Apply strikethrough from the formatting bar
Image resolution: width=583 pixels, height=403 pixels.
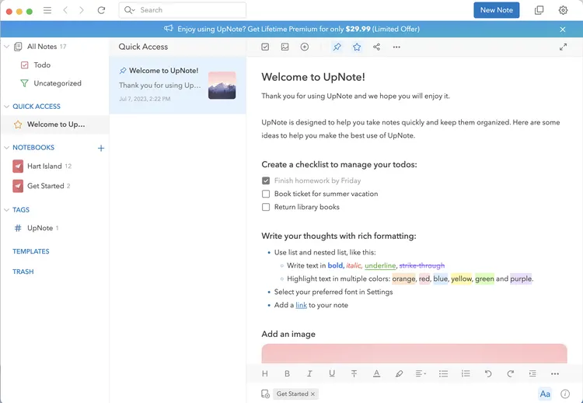354,373
